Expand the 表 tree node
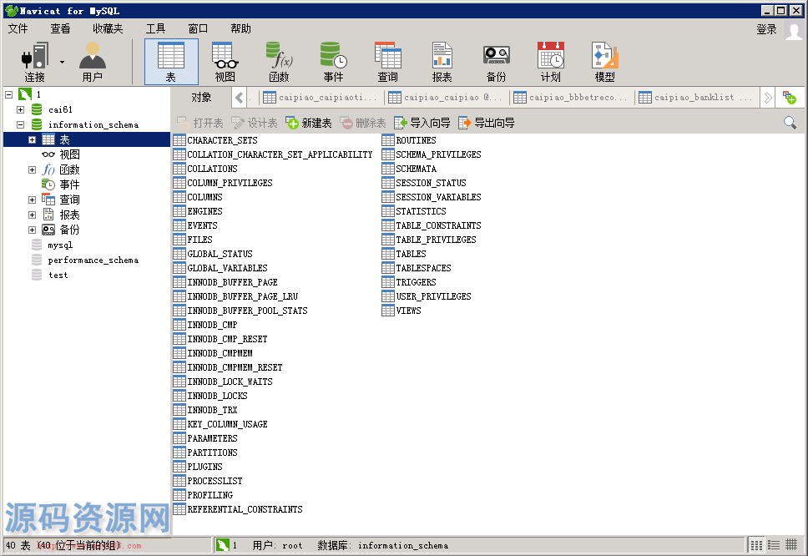This screenshot has width=808, height=556. click(x=32, y=139)
